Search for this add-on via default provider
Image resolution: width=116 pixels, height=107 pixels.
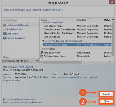pos(75,77)
